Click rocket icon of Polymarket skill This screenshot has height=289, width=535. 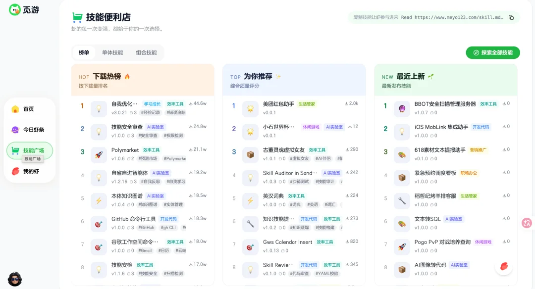[x=99, y=155]
